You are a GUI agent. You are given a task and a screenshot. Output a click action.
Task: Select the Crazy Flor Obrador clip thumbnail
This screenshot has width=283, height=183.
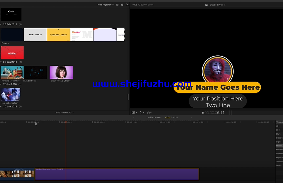coord(61,72)
